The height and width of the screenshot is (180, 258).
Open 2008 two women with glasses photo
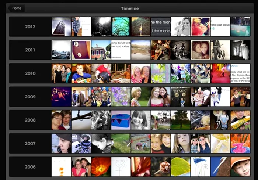click(61, 120)
